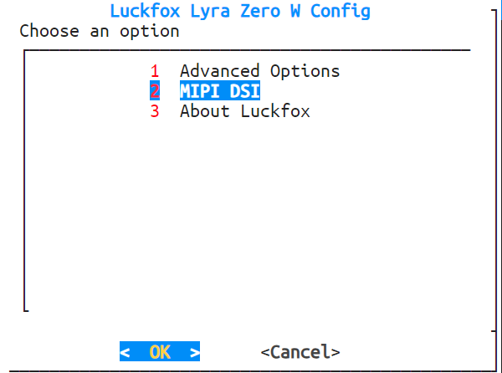The width and height of the screenshot is (502, 373).
Task: Click the right angle bracket of OK
Action: pyautogui.click(x=194, y=352)
